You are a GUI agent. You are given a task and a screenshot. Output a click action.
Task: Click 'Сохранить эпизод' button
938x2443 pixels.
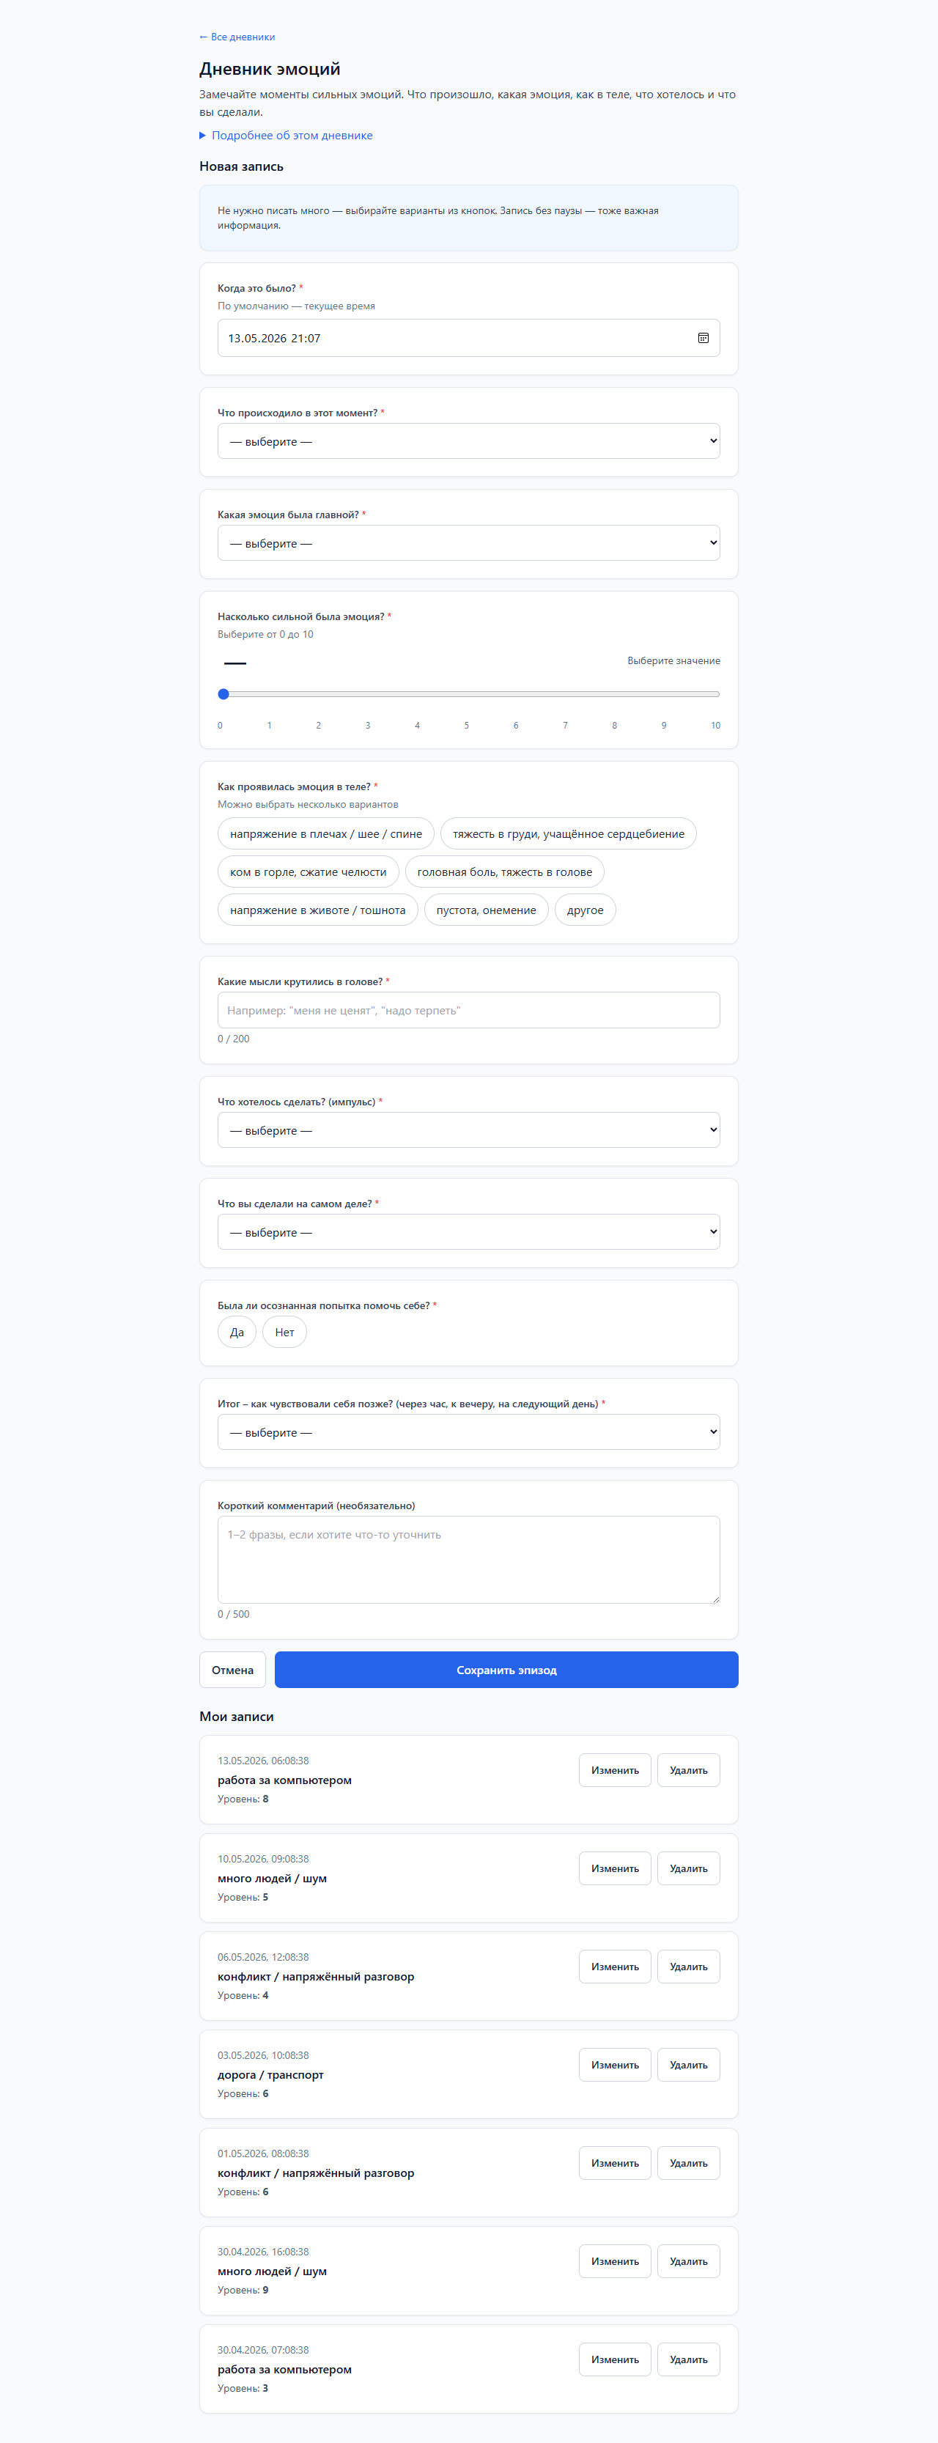(506, 1669)
